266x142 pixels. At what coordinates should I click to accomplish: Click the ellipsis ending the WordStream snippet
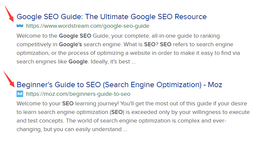[x=133, y=62]
